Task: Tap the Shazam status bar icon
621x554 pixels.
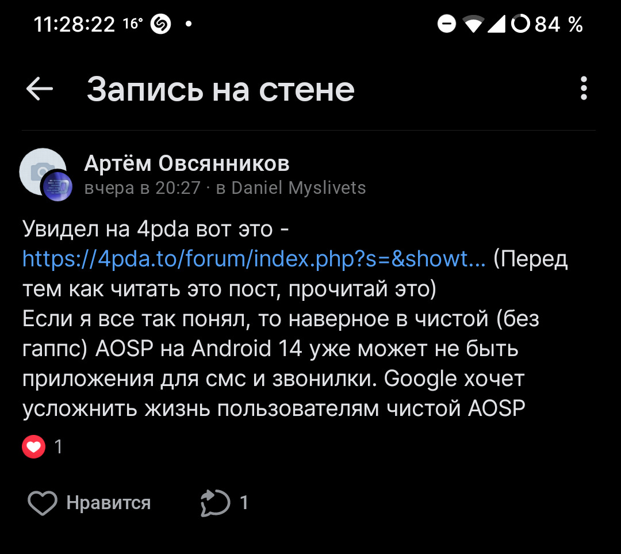Action: 160,24
